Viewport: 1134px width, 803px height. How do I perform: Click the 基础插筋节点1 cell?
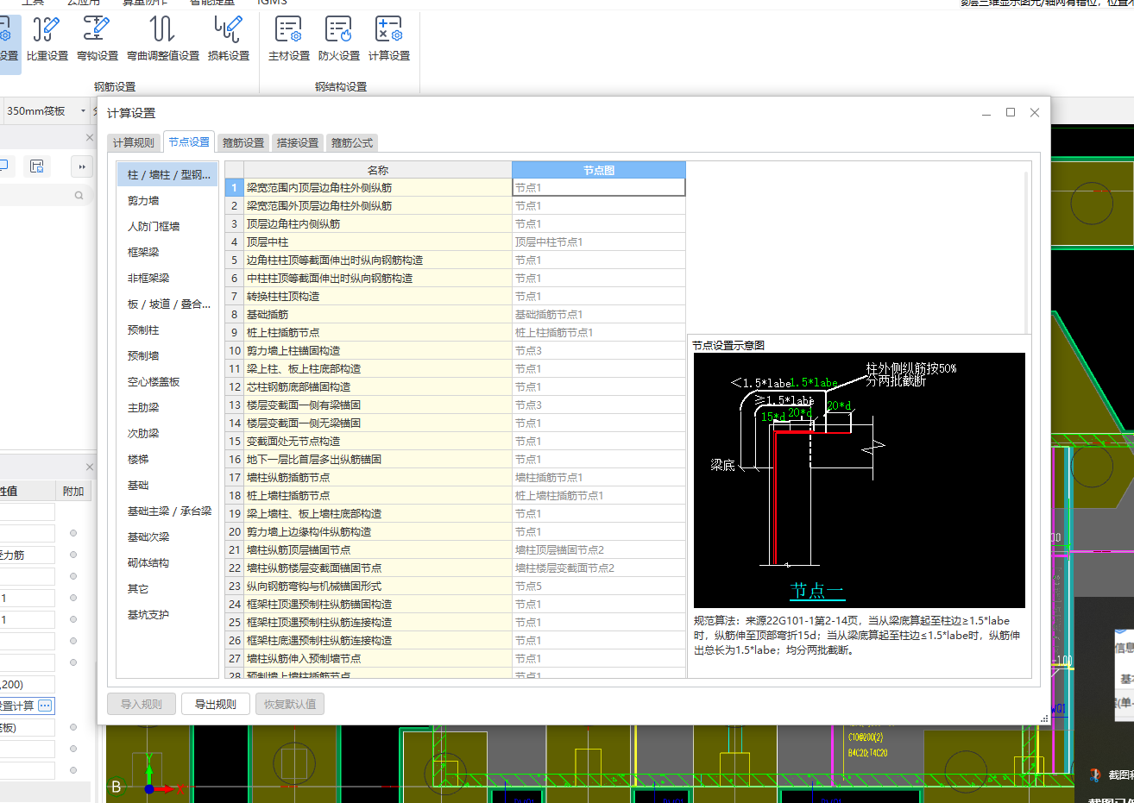click(599, 314)
